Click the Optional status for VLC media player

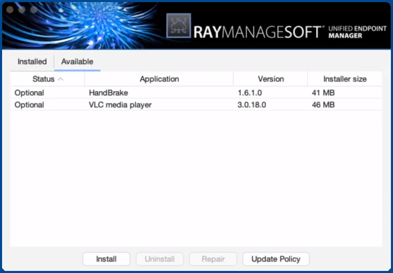click(29, 105)
